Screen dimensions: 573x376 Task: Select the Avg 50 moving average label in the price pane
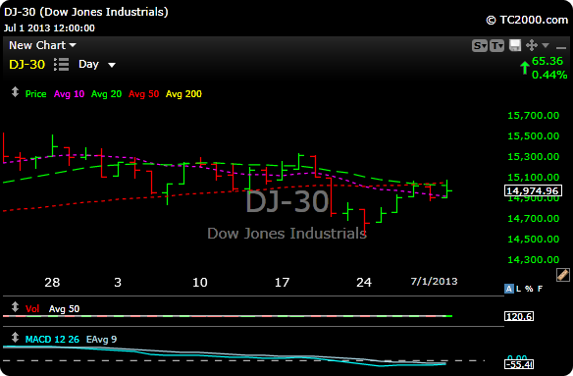[144, 94]
